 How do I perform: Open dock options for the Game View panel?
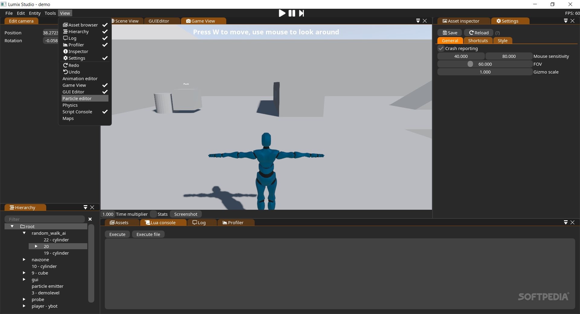418,21
